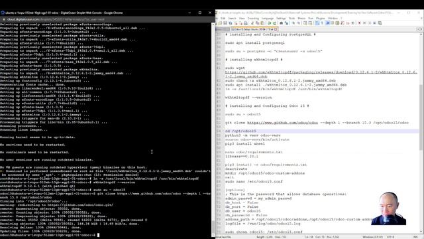Follow the wkhtmltopdf GitHub releases download link
424x239 pixels.
coord(321,74)
